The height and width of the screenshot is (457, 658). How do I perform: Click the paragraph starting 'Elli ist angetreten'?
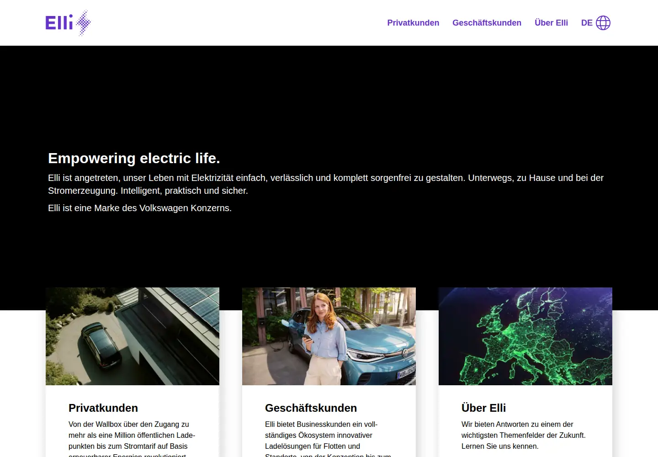326,184
